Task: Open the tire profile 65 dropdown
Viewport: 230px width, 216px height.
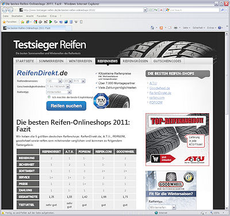Action: [x=68, y=81]
